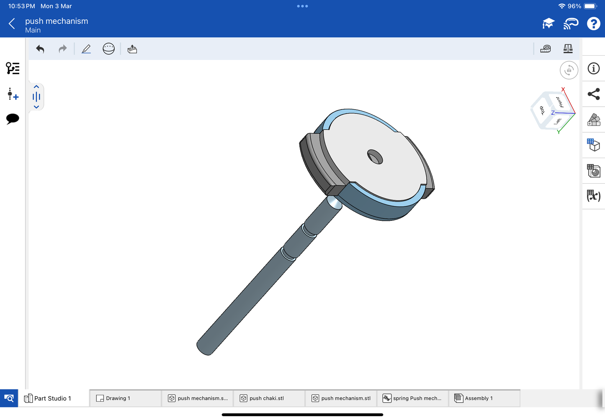
Task: Toggle the view rotation lock button
Action: pyautogui.click(x=569, y=70)
